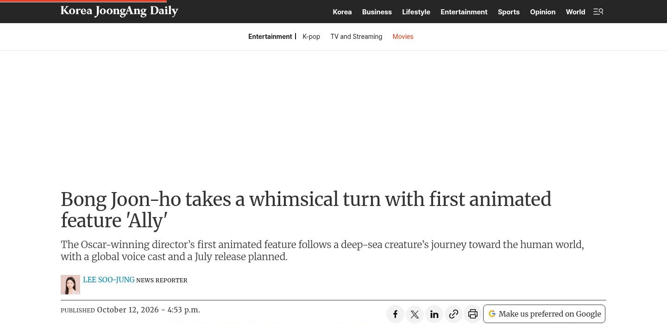Open the Korea section

tap(342, 12)
